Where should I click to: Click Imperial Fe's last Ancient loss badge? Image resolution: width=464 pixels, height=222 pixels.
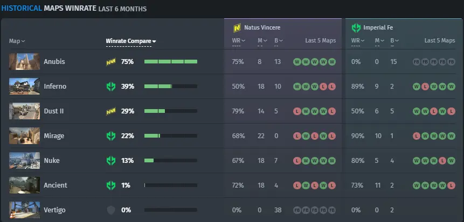click(x=451, y=185)
